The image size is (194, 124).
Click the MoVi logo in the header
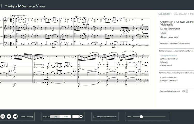[2, 6]
